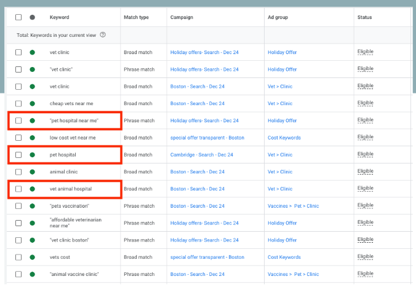Open the Cambridge - Search - Dec 24 campaign link
416x303 pixels.
point(201,155)
